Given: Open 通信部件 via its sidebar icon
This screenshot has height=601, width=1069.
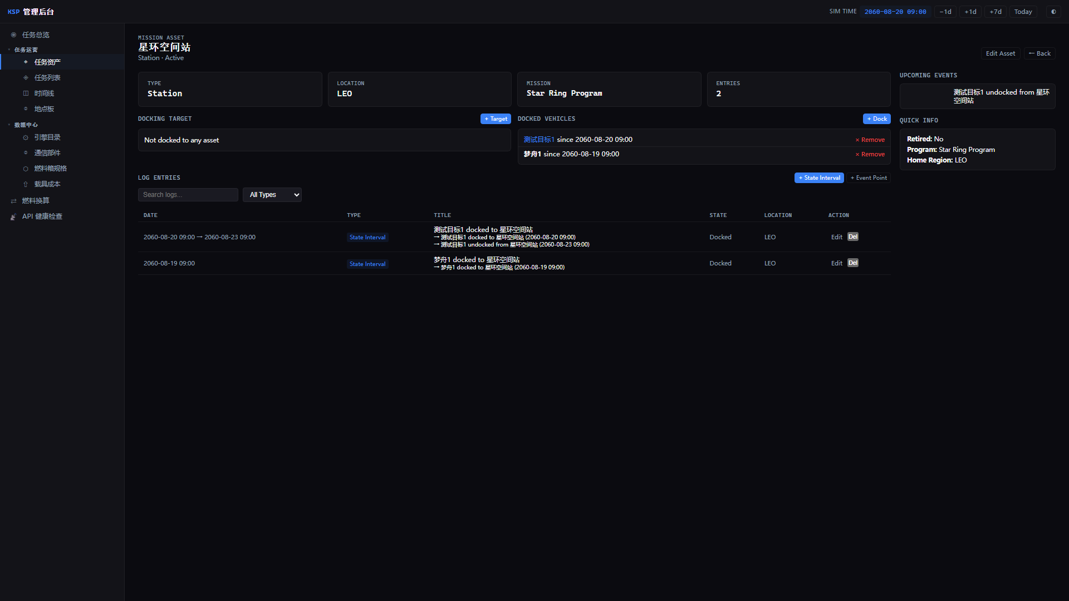Looking at the screenshot, I should click(26, 153).
